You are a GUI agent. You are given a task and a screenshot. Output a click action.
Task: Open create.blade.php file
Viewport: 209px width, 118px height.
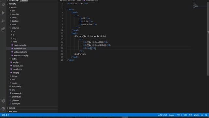pyautogui.click(x=20, y=45)
